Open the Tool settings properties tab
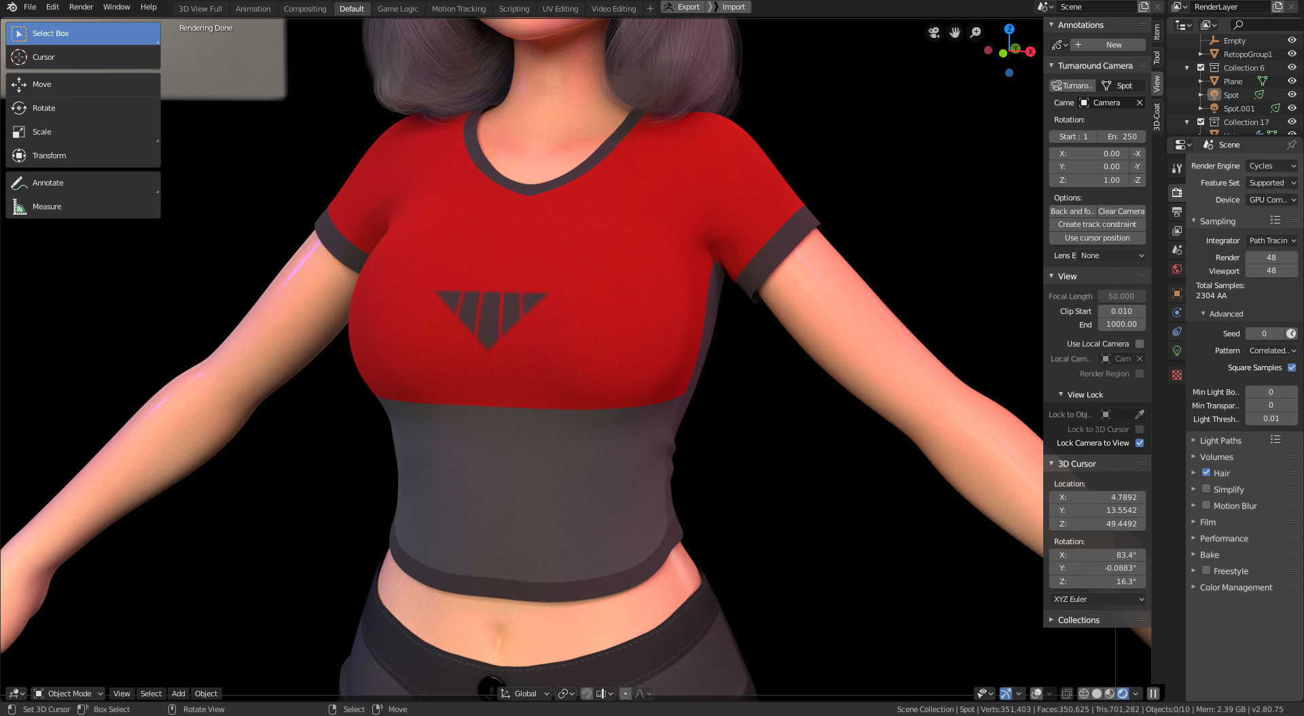The height and width of the screenshot is (716, 1304). pyautogui.click(x=1177, y=168)
